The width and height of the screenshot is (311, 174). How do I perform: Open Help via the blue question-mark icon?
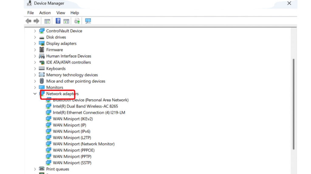click(x=58, y=21)
